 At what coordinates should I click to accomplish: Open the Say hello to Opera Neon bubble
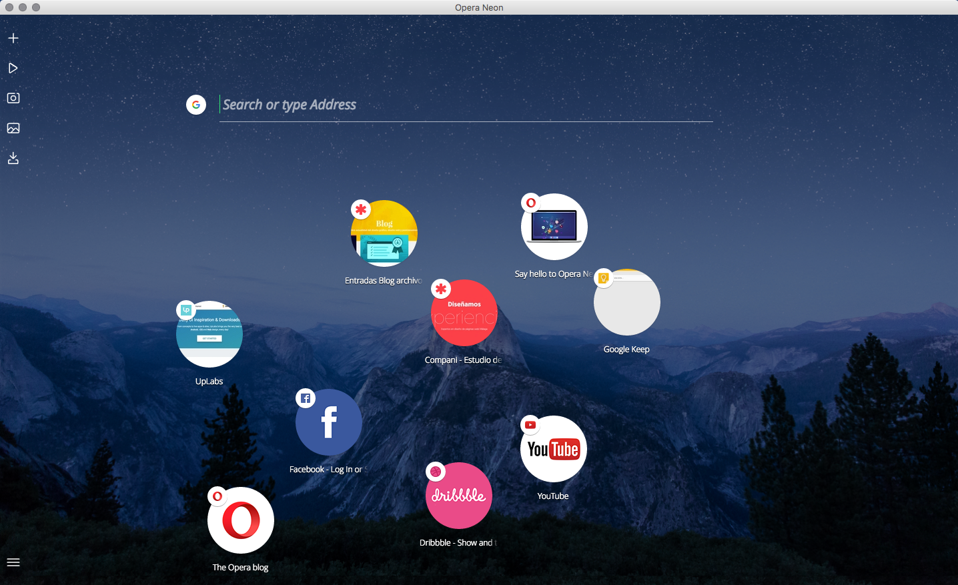pyautogui.click(x=554, y=227)
